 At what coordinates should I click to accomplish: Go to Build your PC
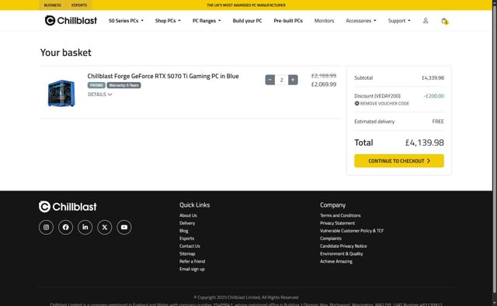coord(247,21)
